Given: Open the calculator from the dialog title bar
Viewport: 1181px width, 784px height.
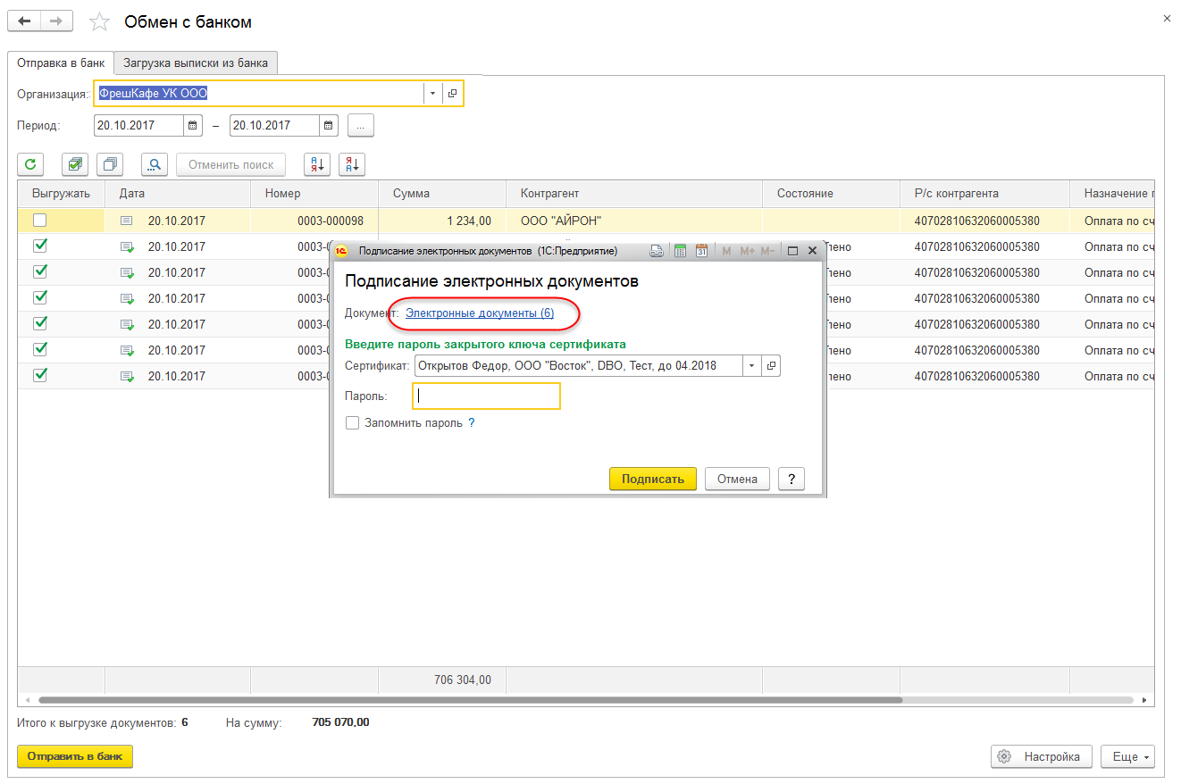Looking at the screenshot, I should [679, 252].
